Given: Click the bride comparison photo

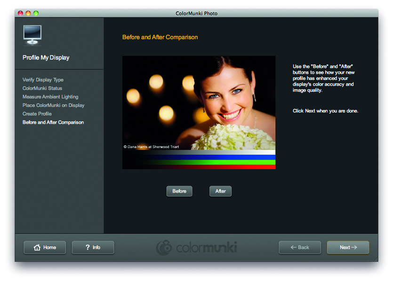Looking at the screenshot, I should (x=199, y=103).
